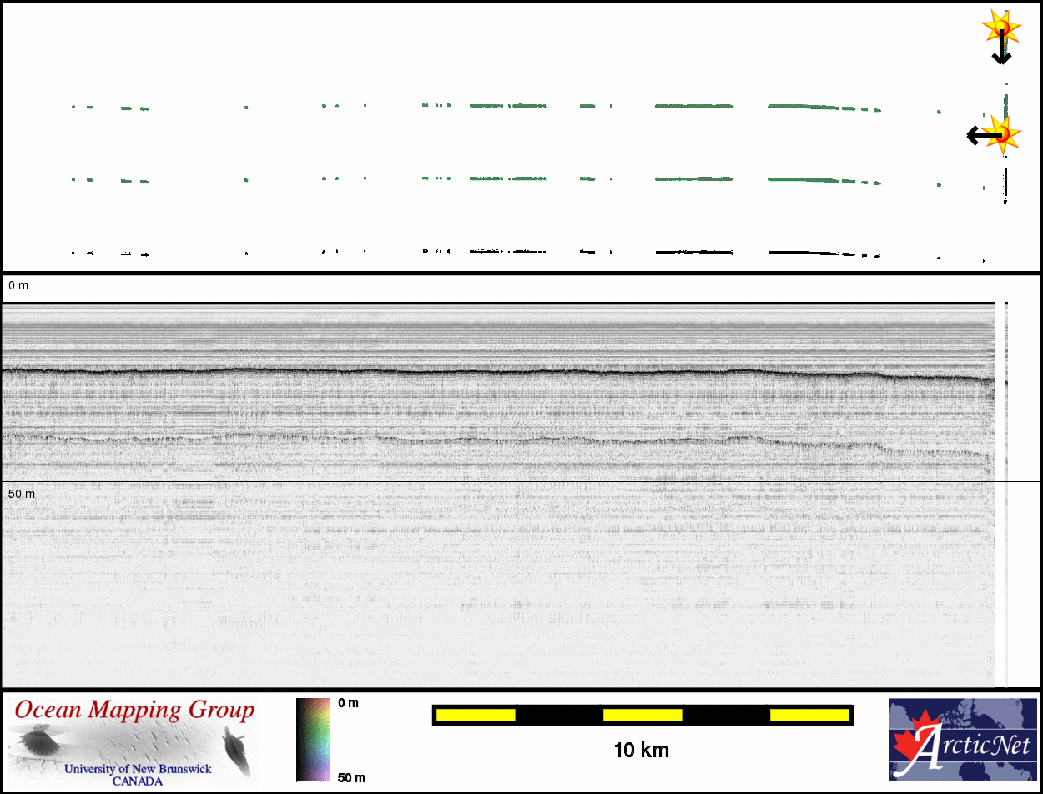Click the 0 m depth label on profile
Screen dimensions: 1043x794
pyautogui.click(x=18, y=286)
